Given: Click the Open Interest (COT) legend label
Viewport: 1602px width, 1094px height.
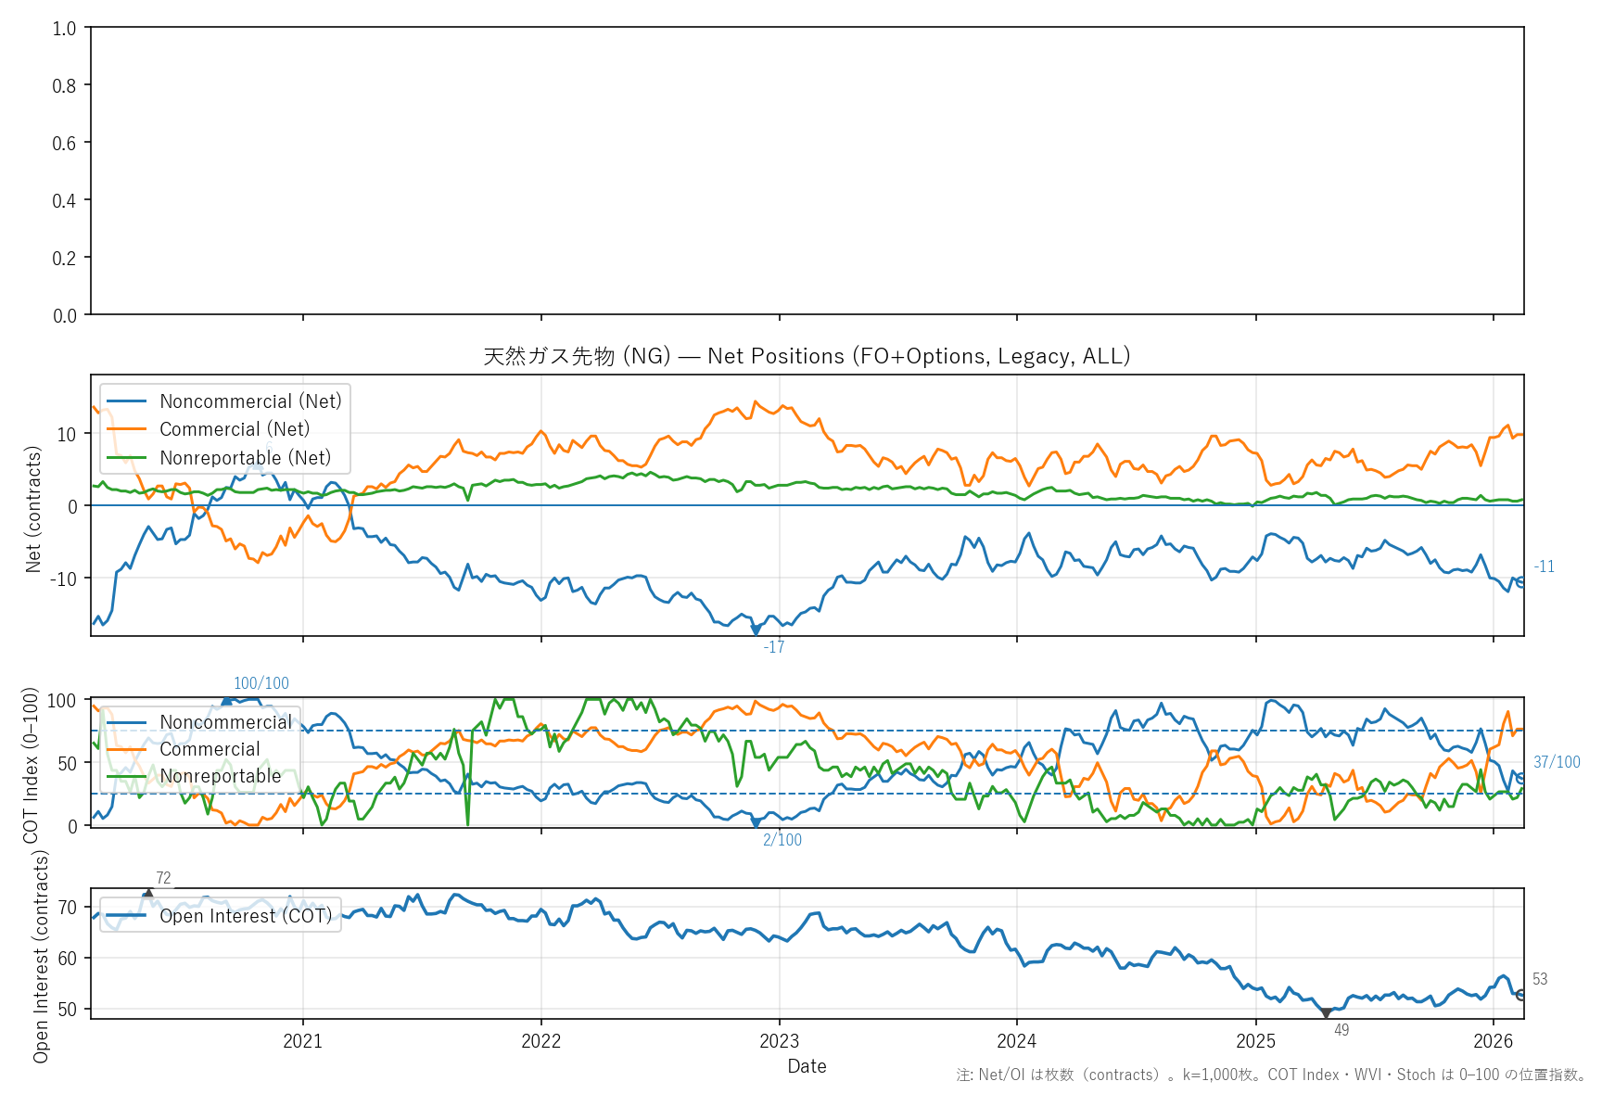Looking at the screenshot, I should [x=245, y=916].
